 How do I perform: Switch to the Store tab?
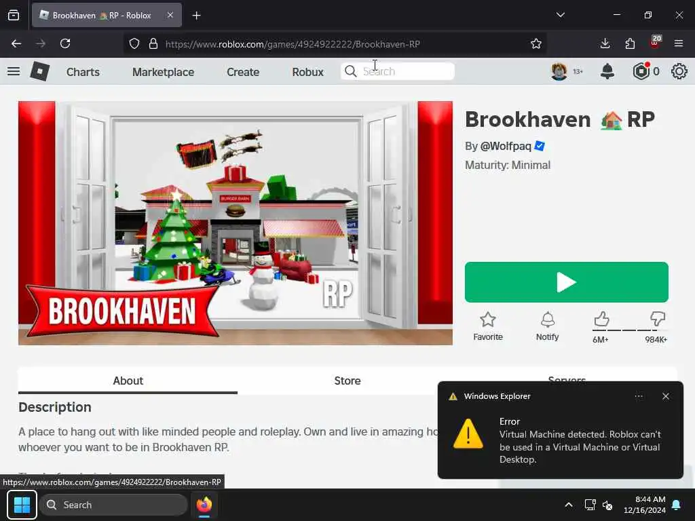tap(347, 381)
